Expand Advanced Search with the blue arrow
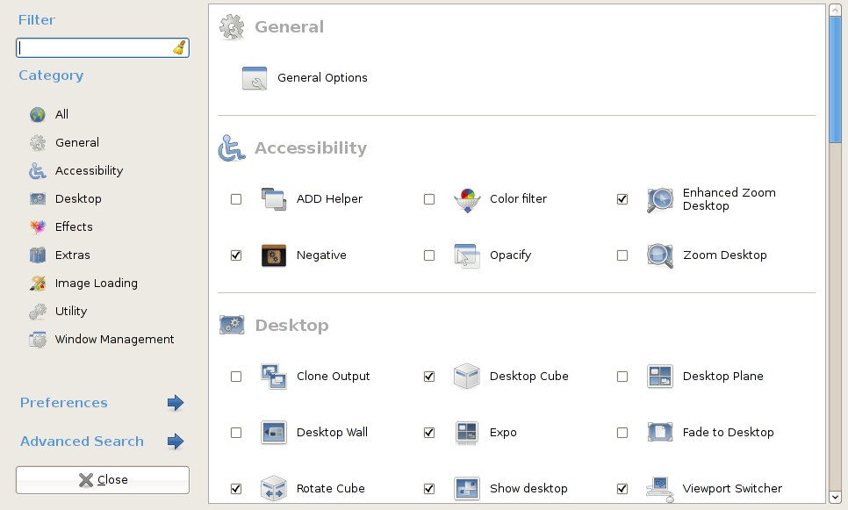The image size is (848, 510). click(x=176, y=442)
